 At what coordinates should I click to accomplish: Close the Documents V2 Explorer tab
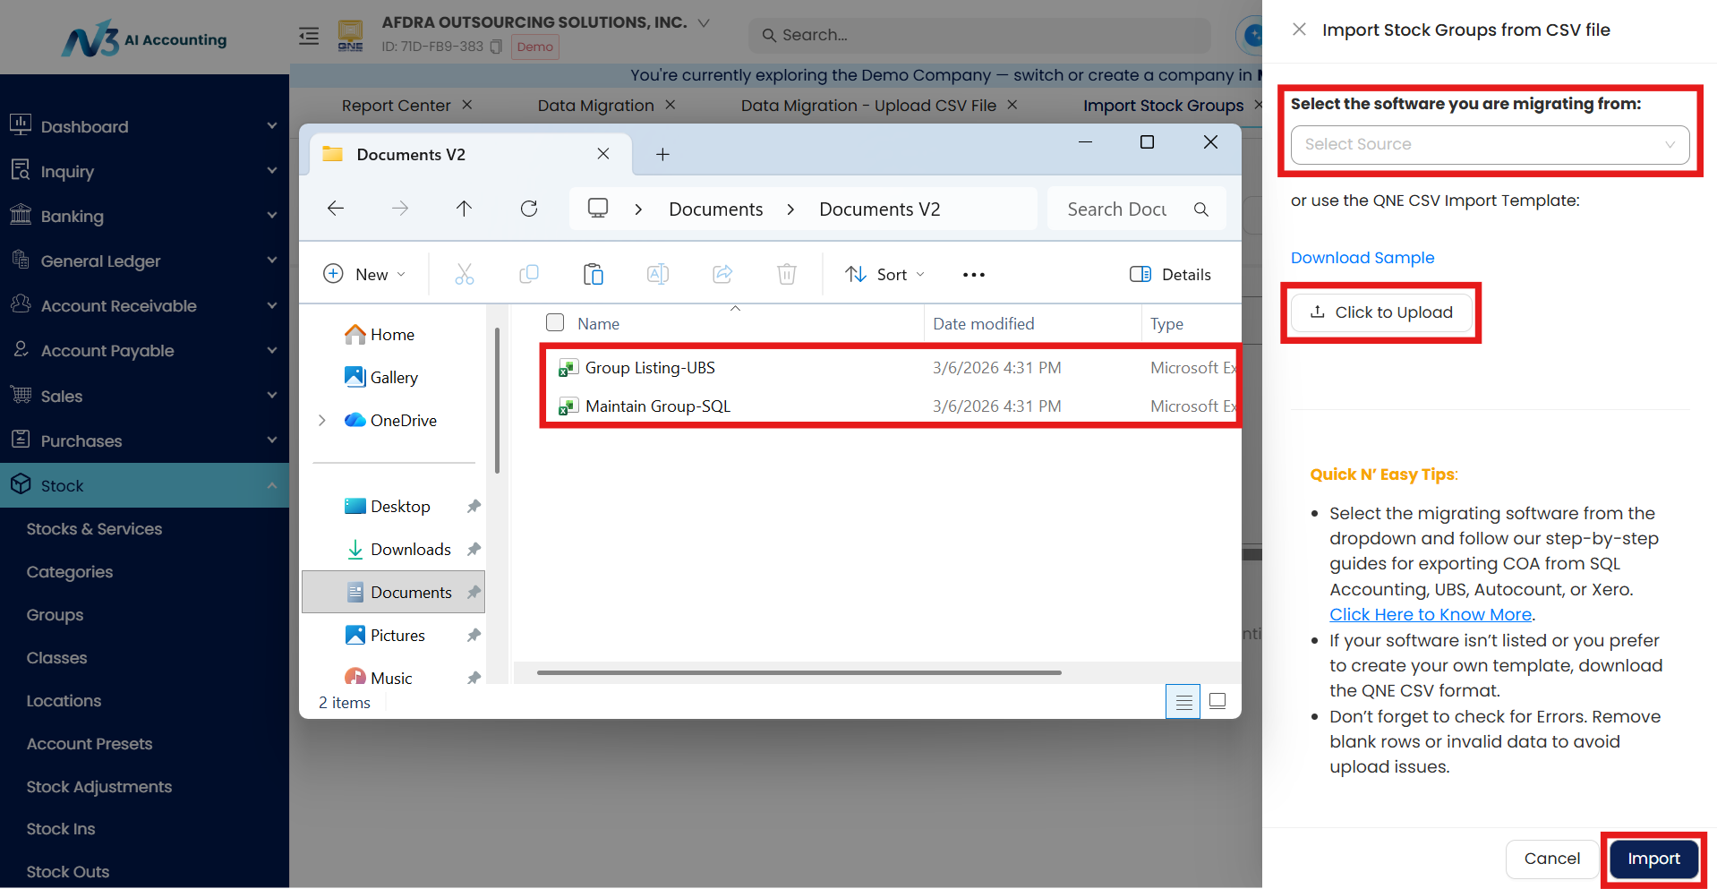click(603, 154)
